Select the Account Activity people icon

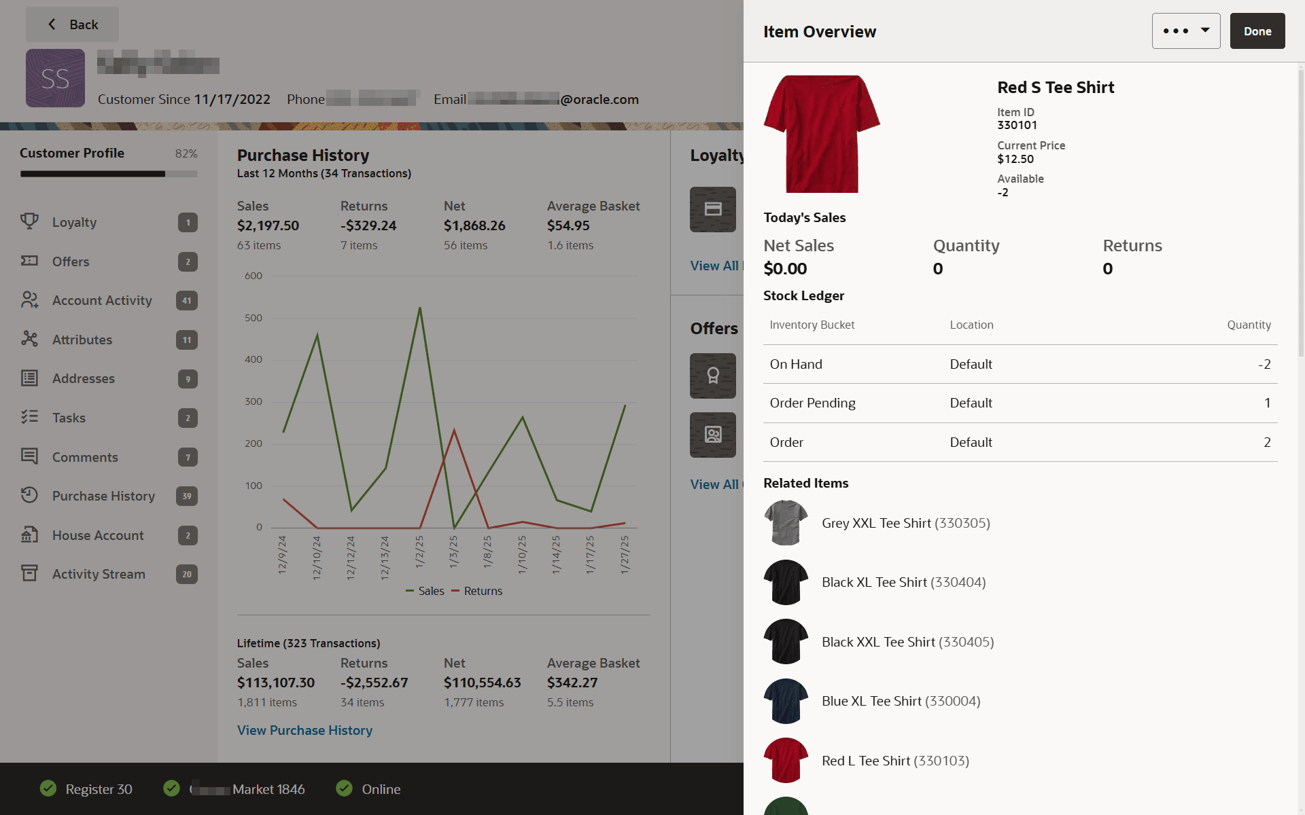coord(29,300)
